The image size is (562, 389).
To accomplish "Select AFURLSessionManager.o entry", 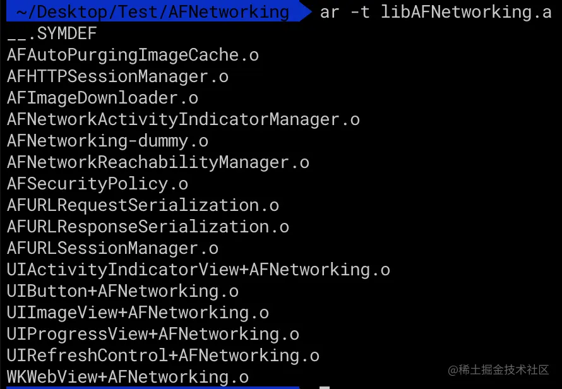I will [x=112, y=248].
